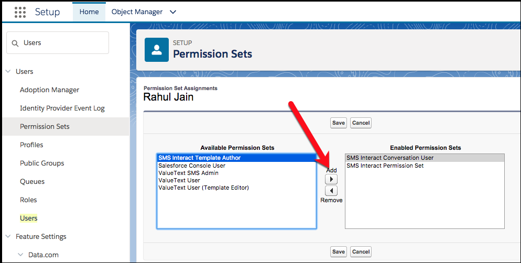
Task: Open the Object Manager dropdown chevron
Action: point(173,12)
